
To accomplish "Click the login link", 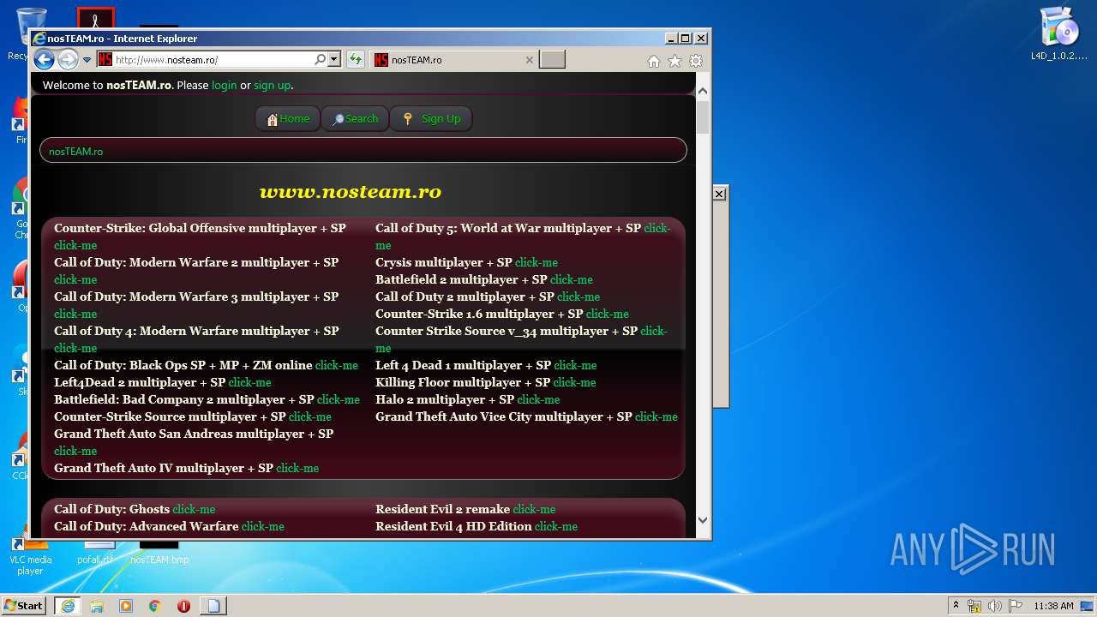I will pos(224,85).
